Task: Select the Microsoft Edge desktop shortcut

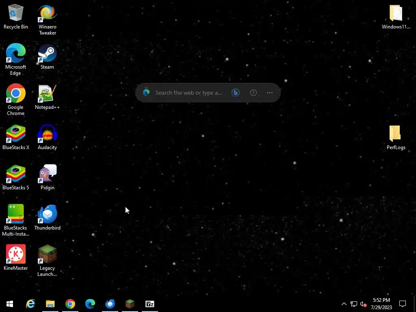Action: pos(16,59)
